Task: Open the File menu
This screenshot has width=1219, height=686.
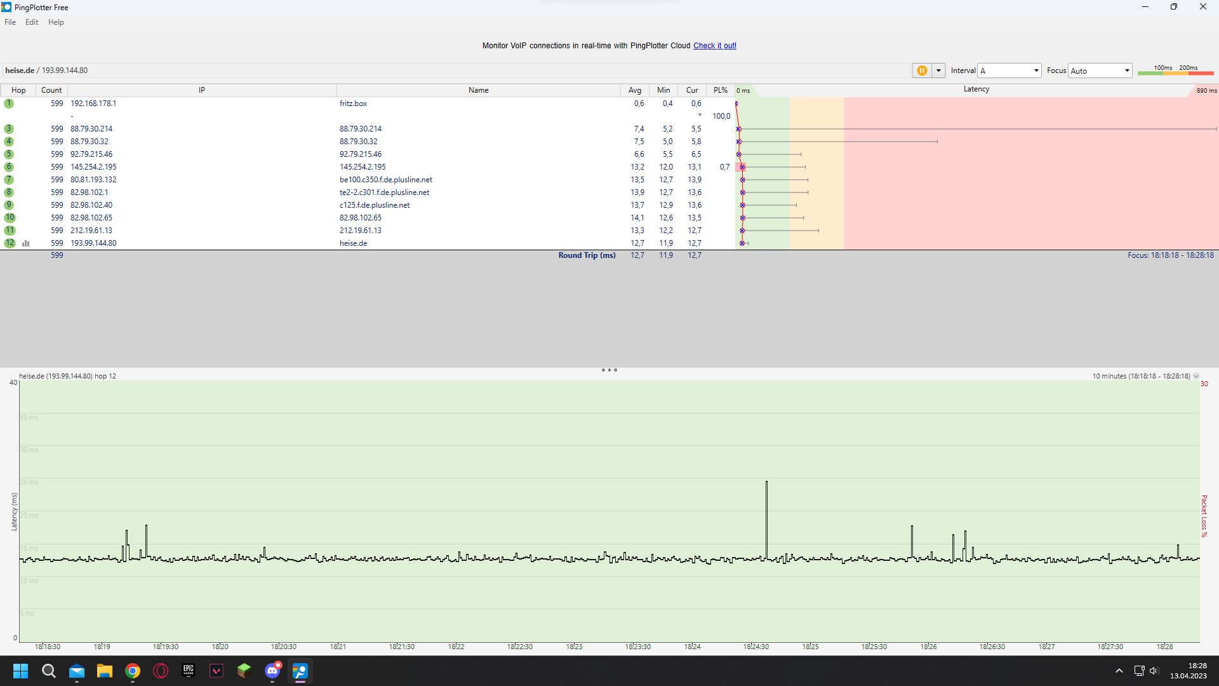Action: click(x=10, y=22)
